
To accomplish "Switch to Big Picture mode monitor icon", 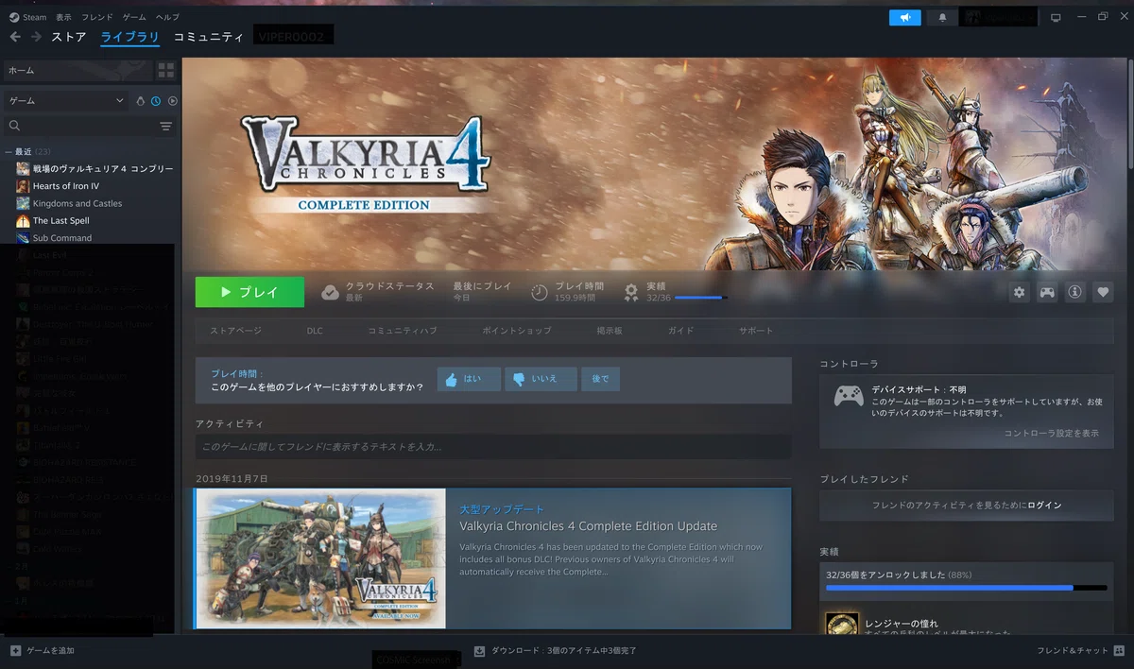I will coord(1056,17).
